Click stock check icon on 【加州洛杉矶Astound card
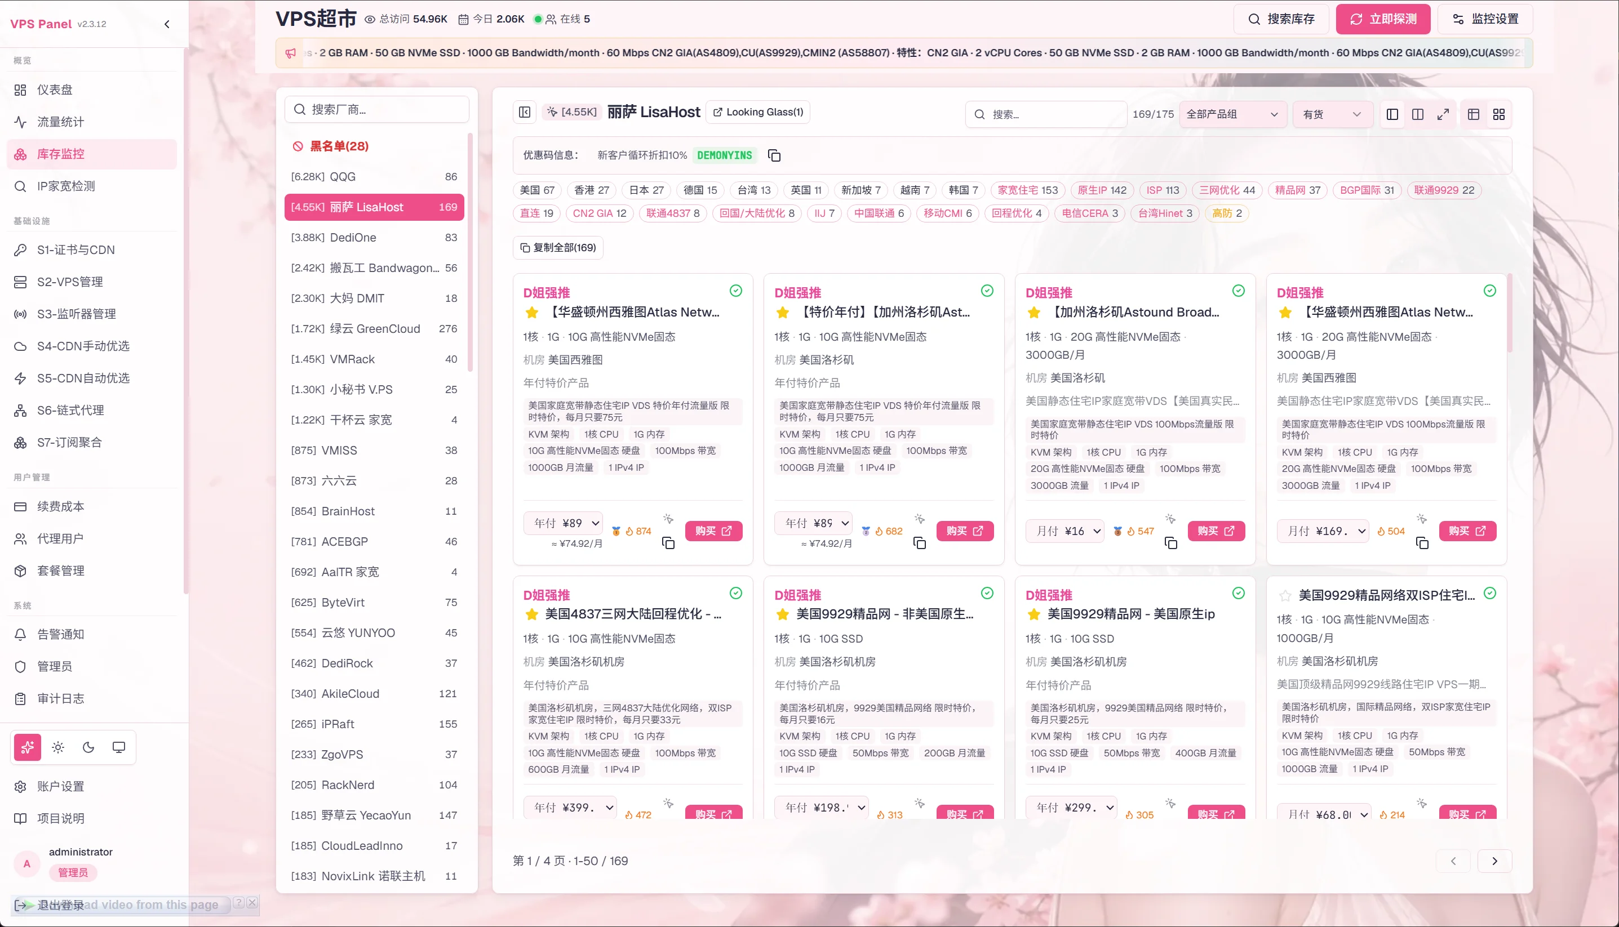1619x927 pixels. coord(1239,291)
